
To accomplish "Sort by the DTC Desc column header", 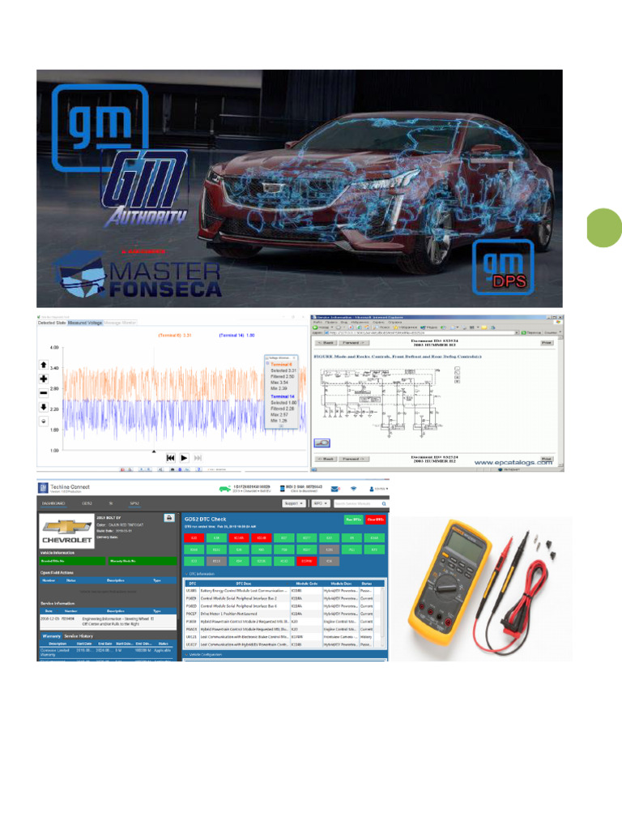I will 244,584.
